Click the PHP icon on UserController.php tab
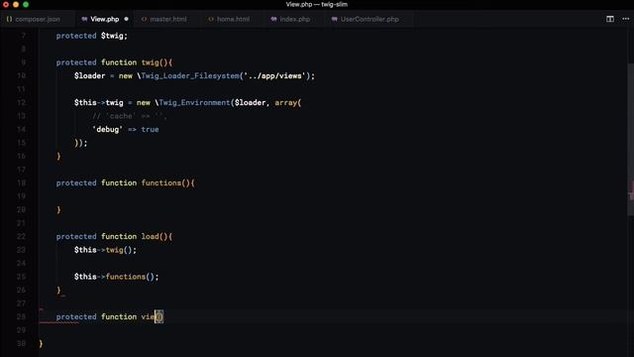The image size is (634, 357). (x=334, y=19)
